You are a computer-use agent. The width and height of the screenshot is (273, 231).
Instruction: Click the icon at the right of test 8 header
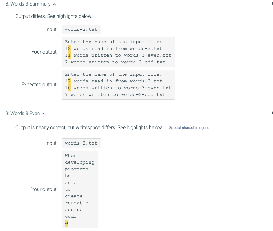pyautogui.click(x=272, y=4)
